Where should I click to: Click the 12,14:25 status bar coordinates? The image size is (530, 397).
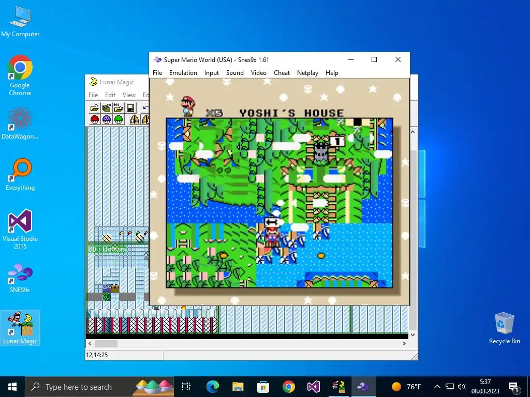click(x=97, y=355)
